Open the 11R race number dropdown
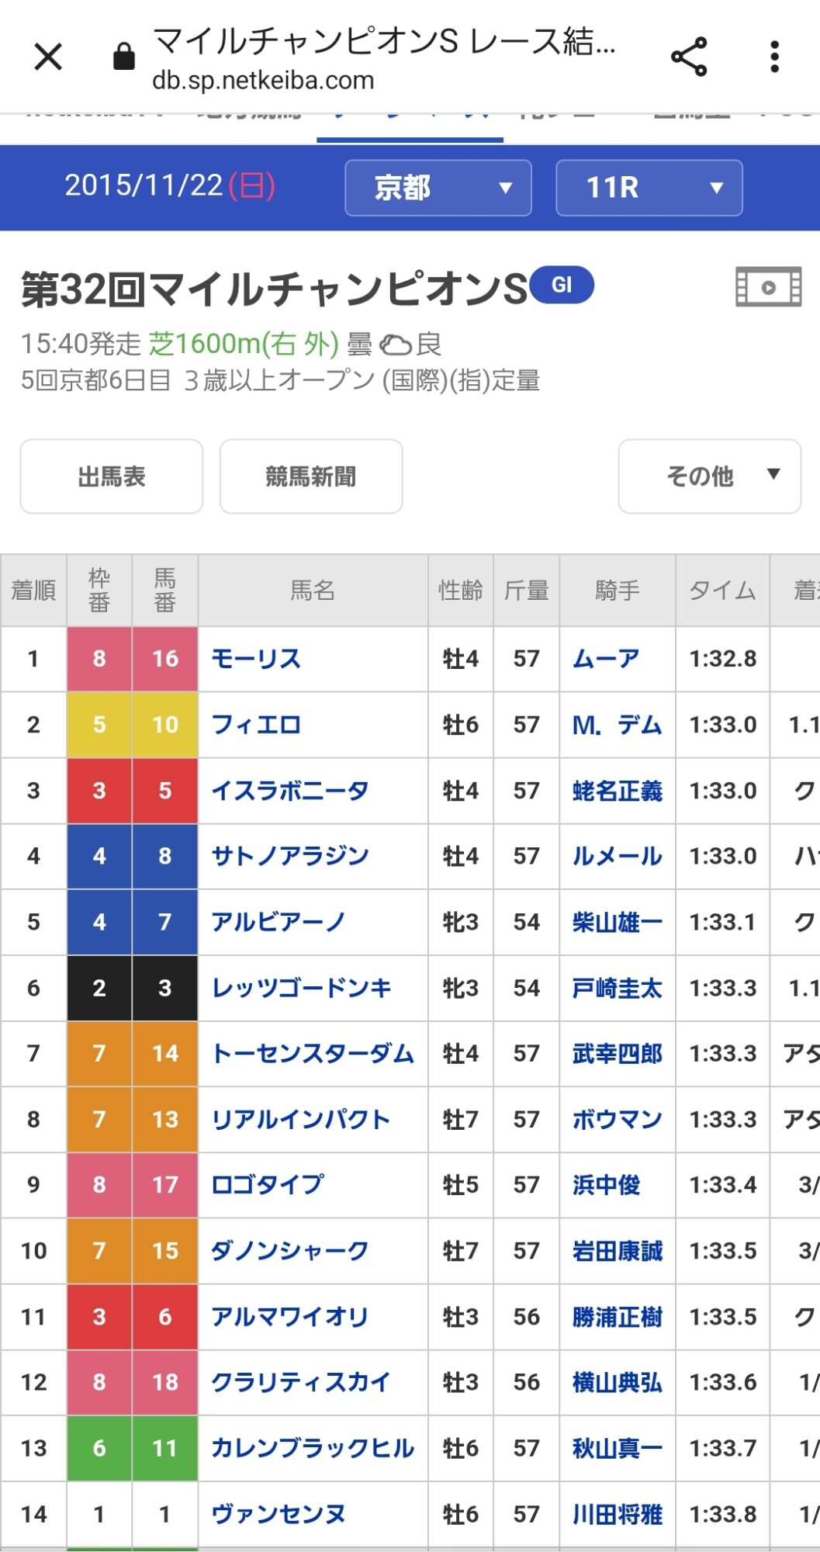The image size is (820, 1552). [649, 188]
